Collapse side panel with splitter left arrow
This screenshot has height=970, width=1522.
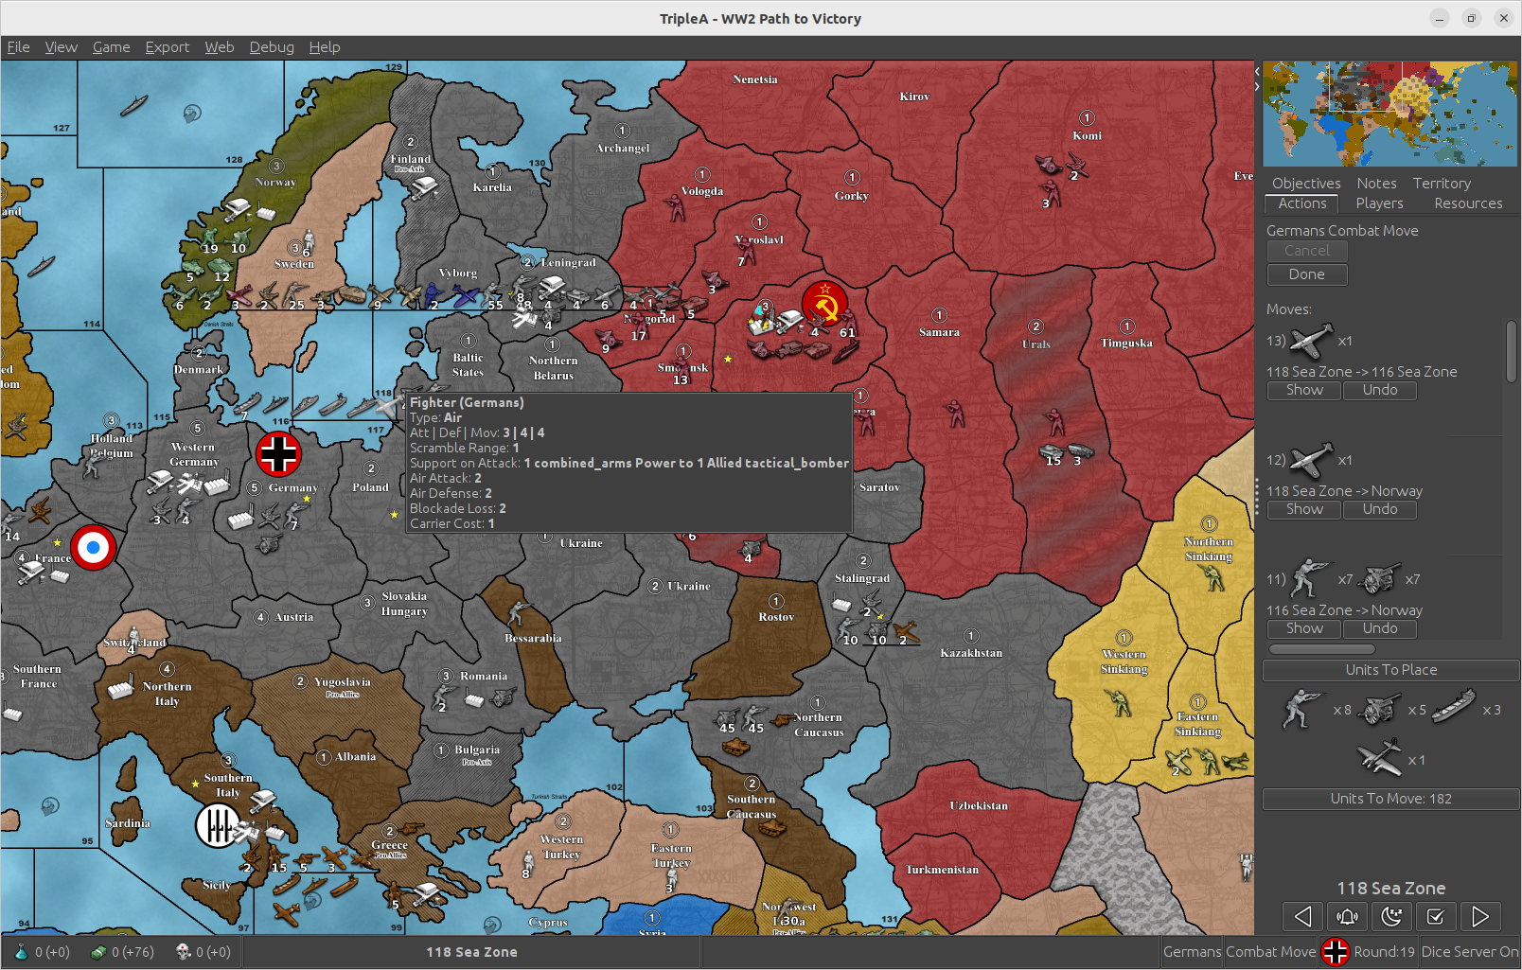click(1257, 71)
